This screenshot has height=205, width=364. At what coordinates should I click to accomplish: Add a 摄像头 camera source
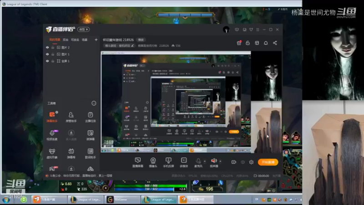[153, 162]
